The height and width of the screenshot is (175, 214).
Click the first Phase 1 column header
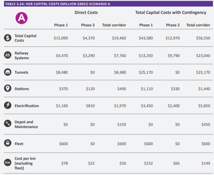61,25
